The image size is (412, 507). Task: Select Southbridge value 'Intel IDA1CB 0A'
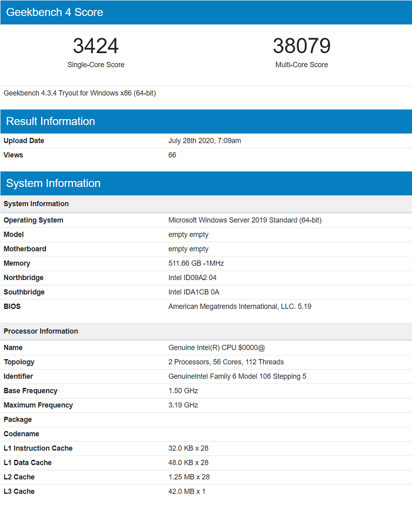click(194, 292)
